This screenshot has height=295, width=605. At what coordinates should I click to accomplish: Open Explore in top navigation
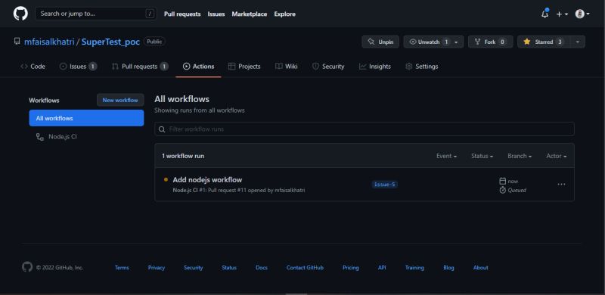(285, 14)
